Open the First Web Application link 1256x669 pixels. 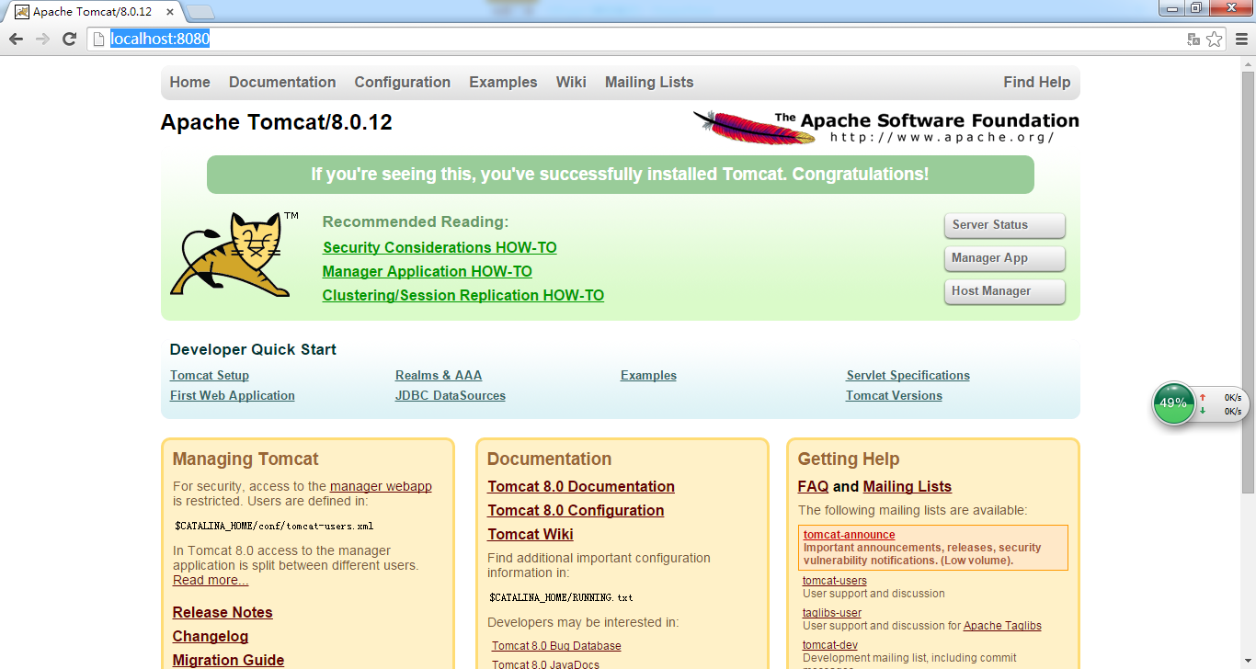233,395
